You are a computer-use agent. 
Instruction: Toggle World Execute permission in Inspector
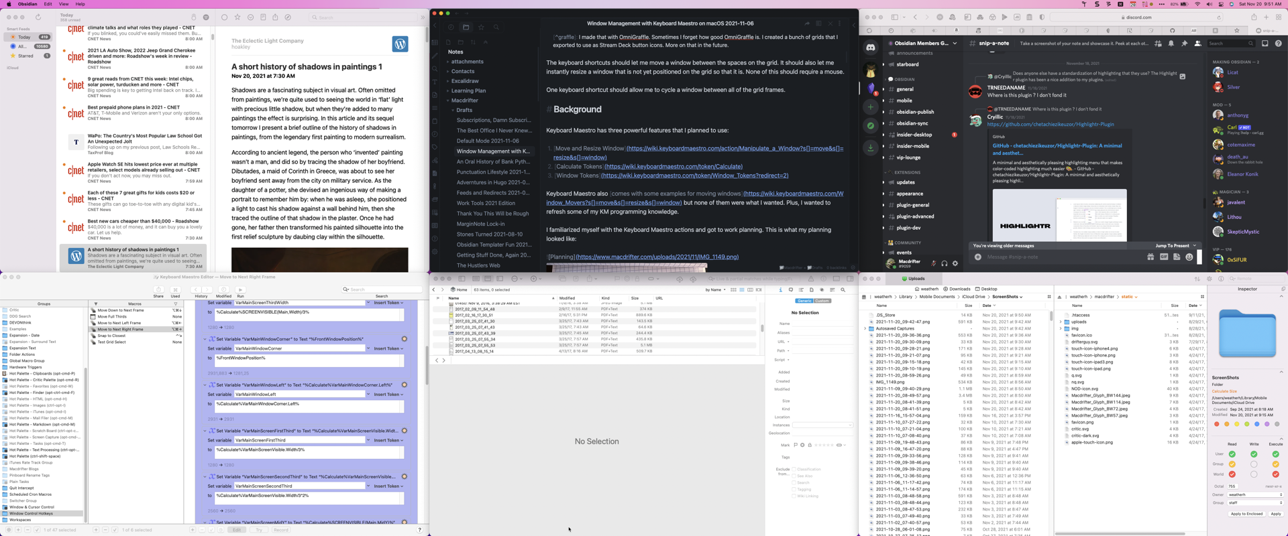[x=1275, y=474]
